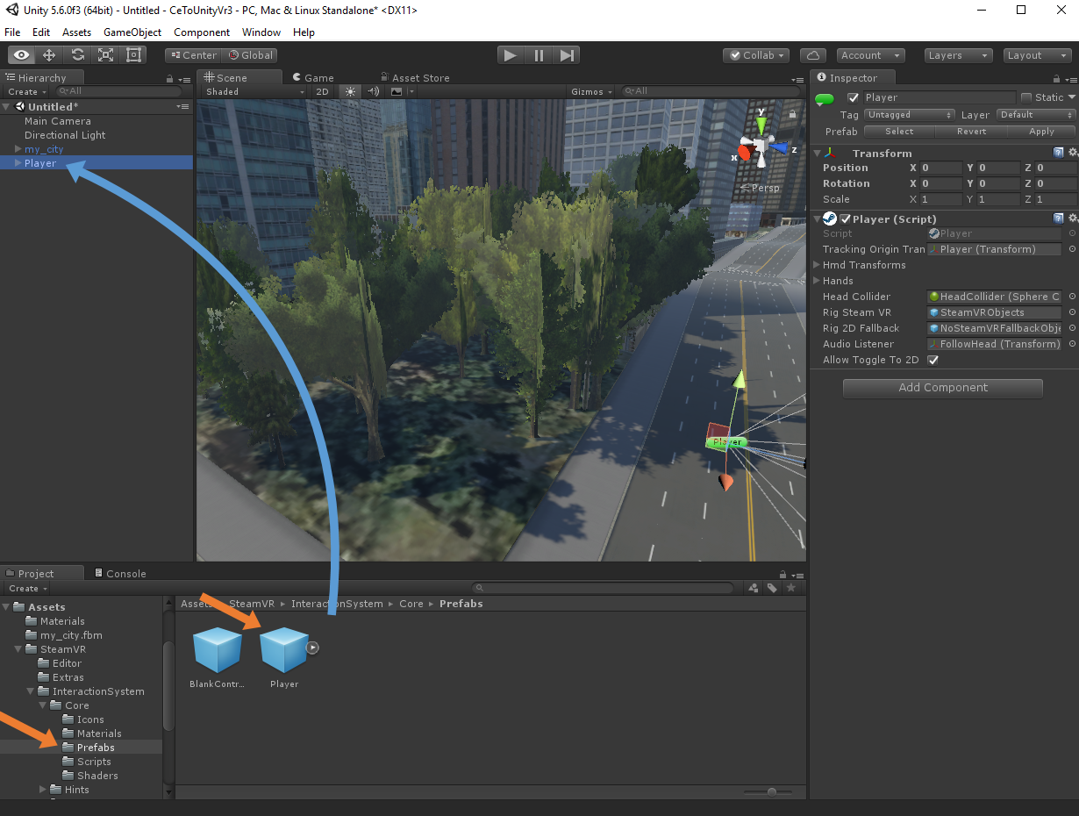The width and height of the screenshot is (1079, 816).
Task: Open the Window menu
Action: tap(261, 32)
